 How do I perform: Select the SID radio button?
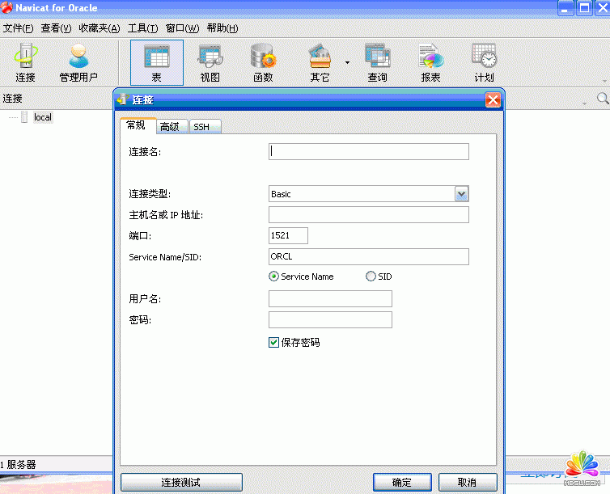371,277
